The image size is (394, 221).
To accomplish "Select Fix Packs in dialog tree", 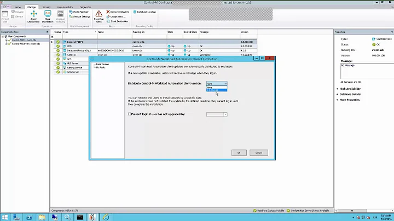I will click(x=101, y=67).
